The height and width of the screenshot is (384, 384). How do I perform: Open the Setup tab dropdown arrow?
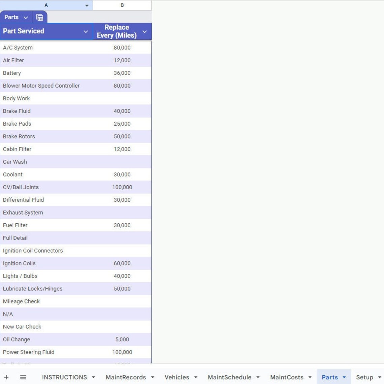[380, 377]
